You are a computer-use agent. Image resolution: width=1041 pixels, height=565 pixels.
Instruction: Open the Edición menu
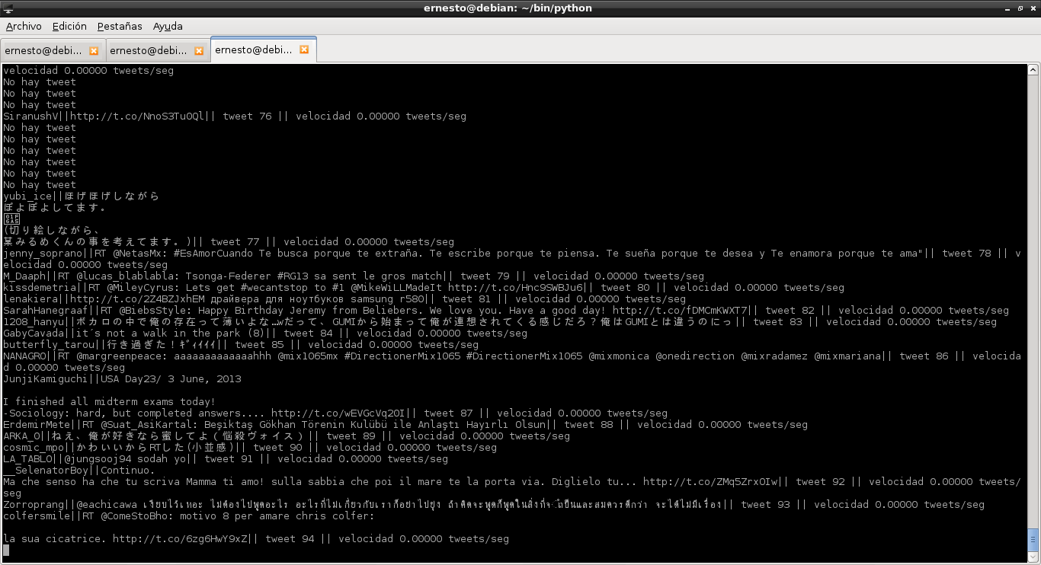pyautogui.click(x=69, y=26)
